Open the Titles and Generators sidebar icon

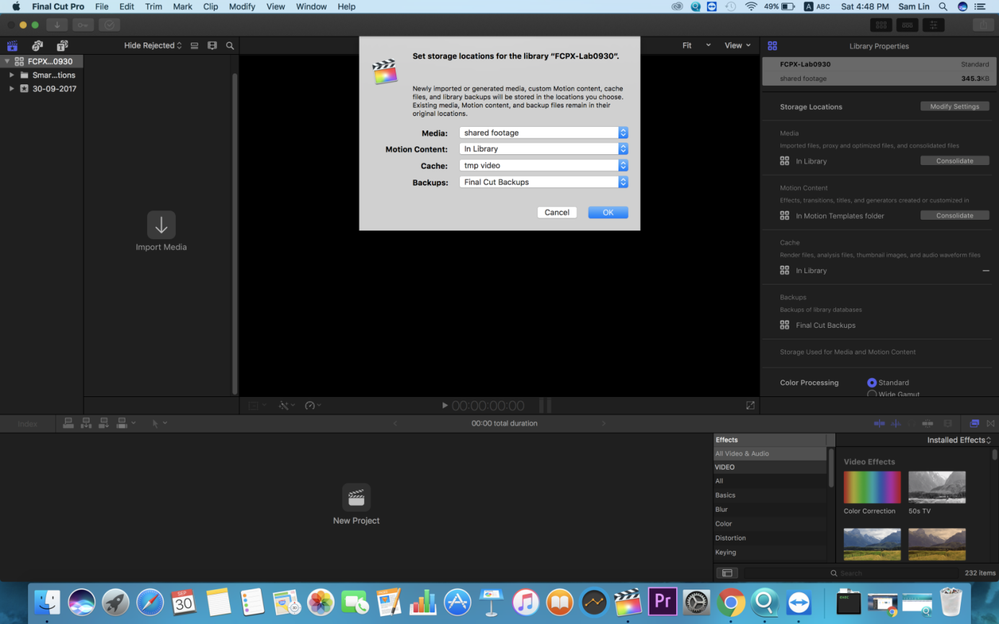tap(62, 45)
